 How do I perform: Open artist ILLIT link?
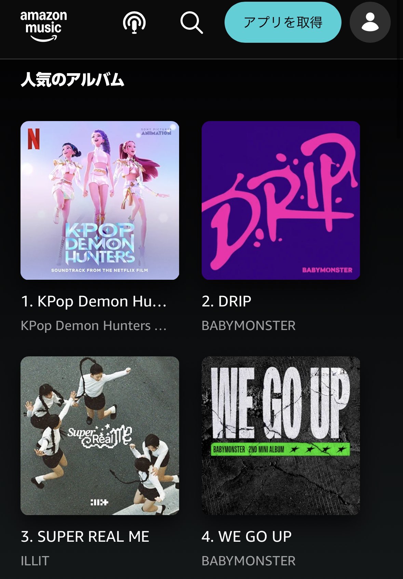tap(35, 561)
